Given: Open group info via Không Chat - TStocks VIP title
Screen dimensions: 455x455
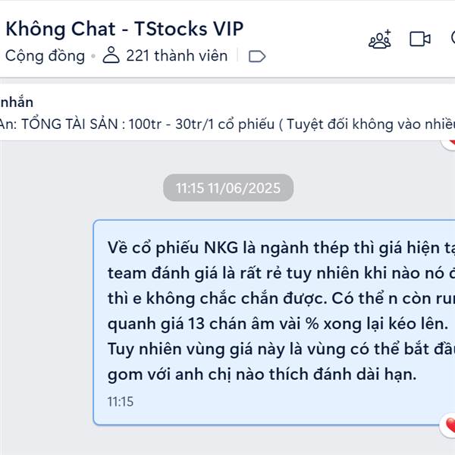Looking at the screenshot, I should click(124, 29).
